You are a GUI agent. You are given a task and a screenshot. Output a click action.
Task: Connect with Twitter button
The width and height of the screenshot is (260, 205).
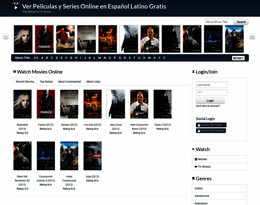click(211, 125)
